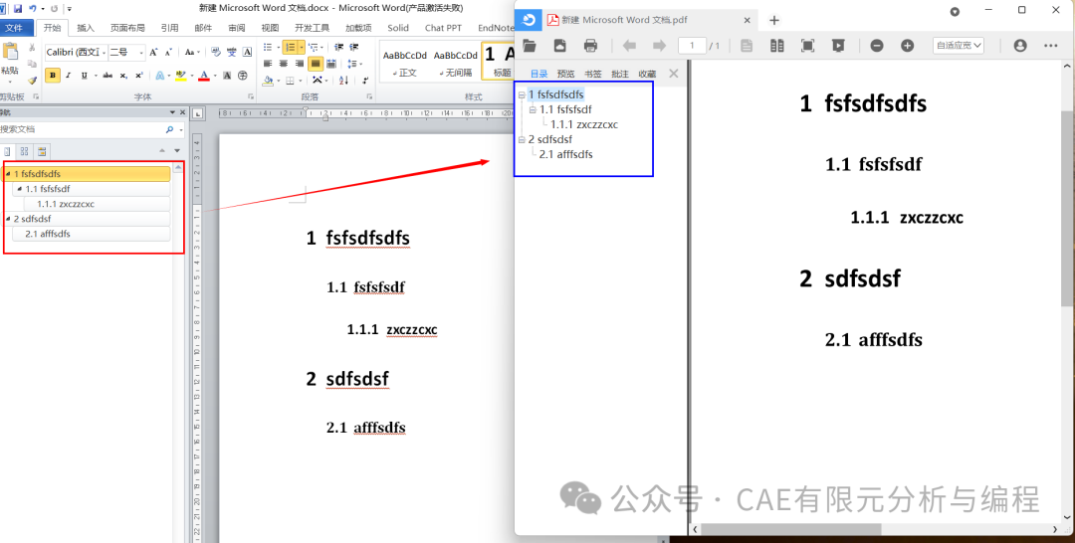This screenshot has height=543, width=1075.
Task: Open the 文件 tab in Word
Action: click(x=15, y=28)
